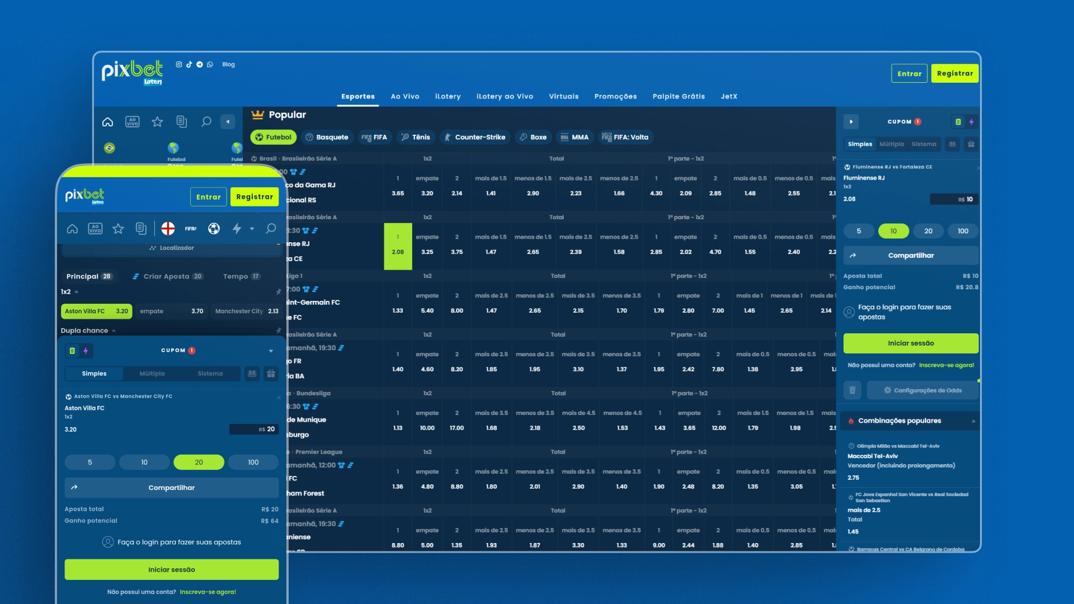The height and width of the screenshot is (604, 1074).
Task: Select Múltipla bet type in mobile coupon
Action: pyautogui.click(x=152, y=374)
